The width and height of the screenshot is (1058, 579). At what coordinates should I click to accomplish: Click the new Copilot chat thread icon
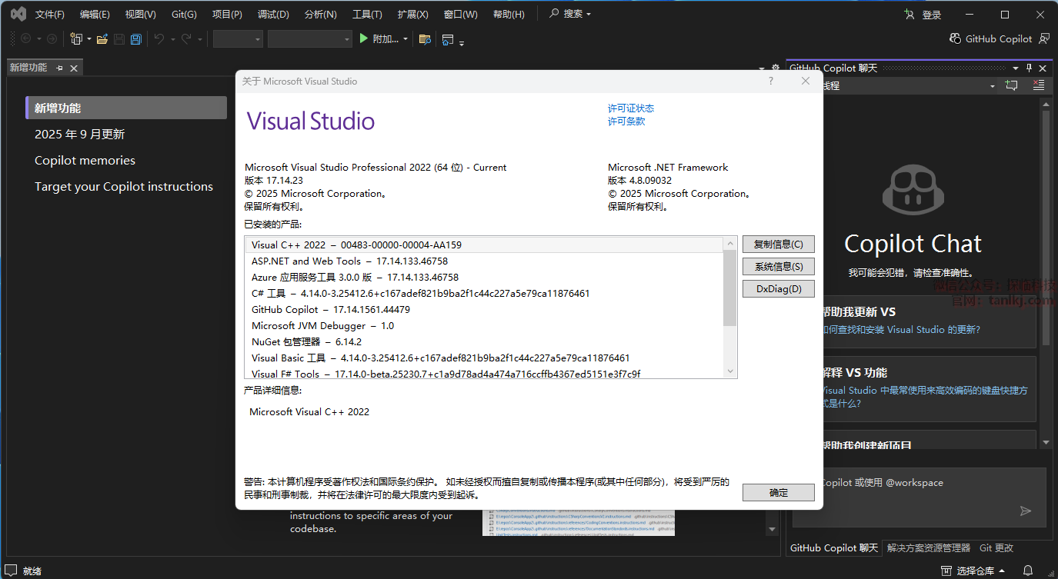(x=1011, y=86)
